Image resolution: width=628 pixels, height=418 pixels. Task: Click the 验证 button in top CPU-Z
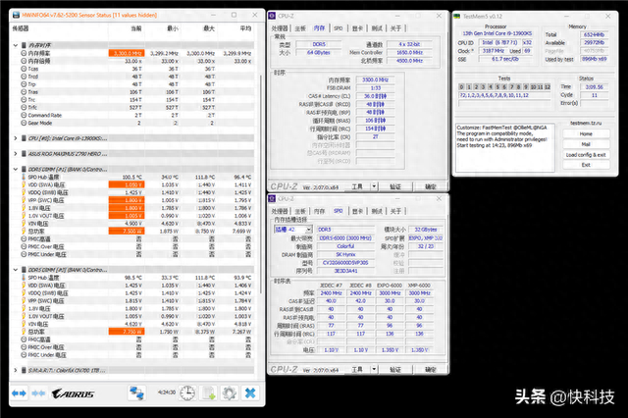coord(394,185)
